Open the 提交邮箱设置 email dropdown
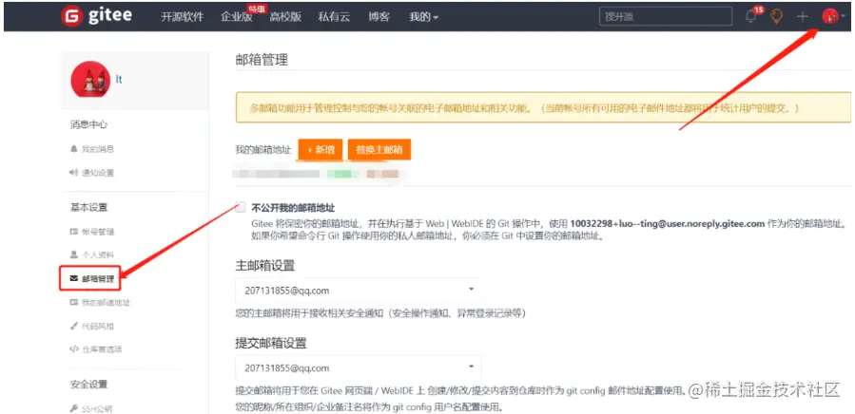 tap(359, 367)
